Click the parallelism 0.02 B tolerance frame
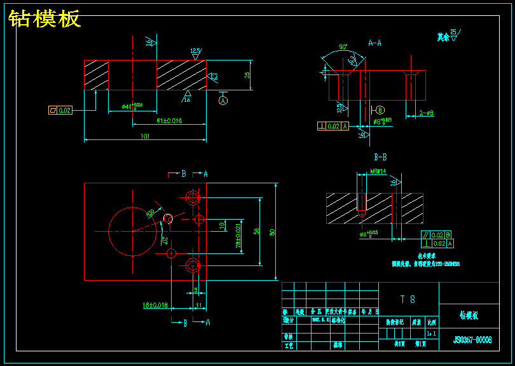 tap(436, 235)
